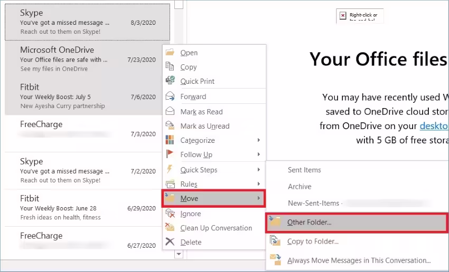449x272 pixels.
Task: Choose Open from the context menu
Action: click(x=214, y=53)
